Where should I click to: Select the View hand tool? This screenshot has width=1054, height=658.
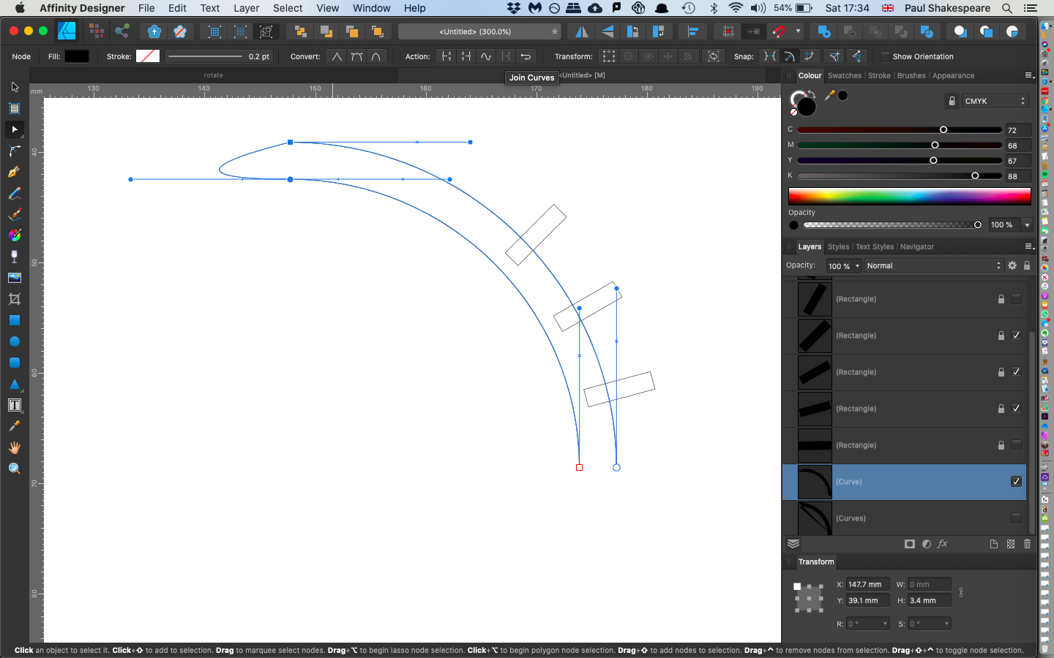tap(15, 447)
